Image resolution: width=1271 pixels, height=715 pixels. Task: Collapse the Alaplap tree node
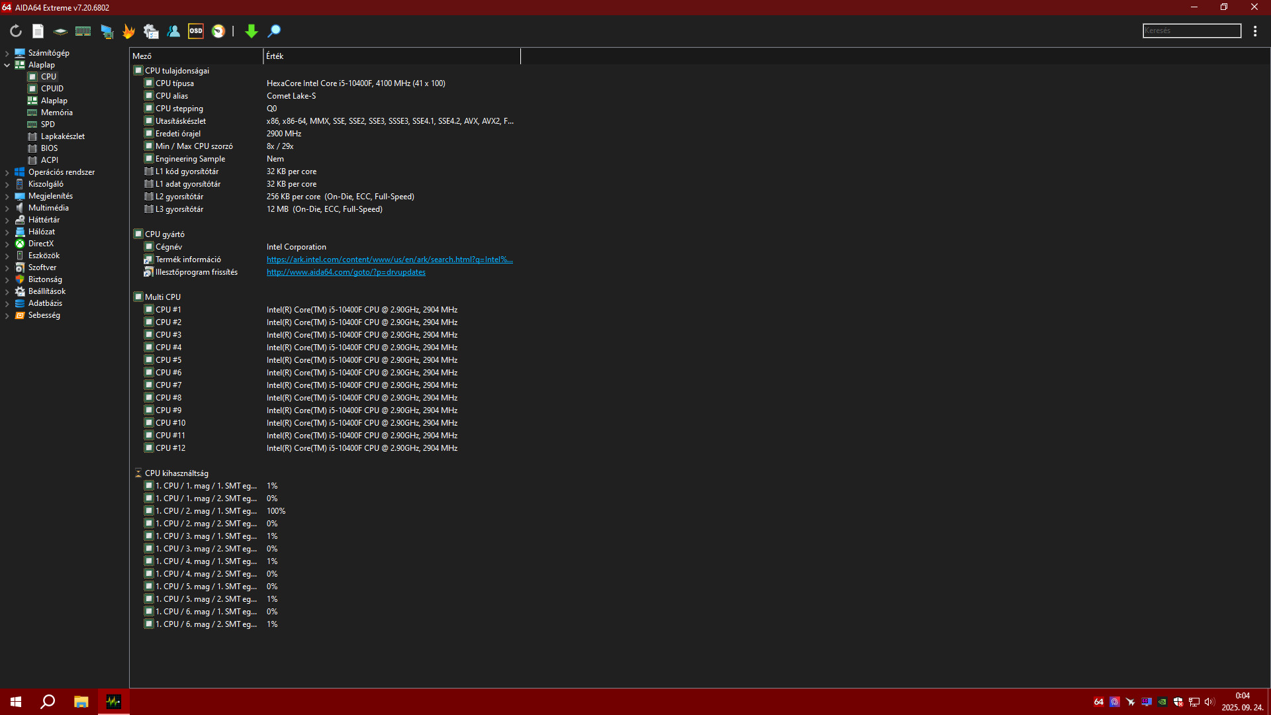[x=7, y=65]
